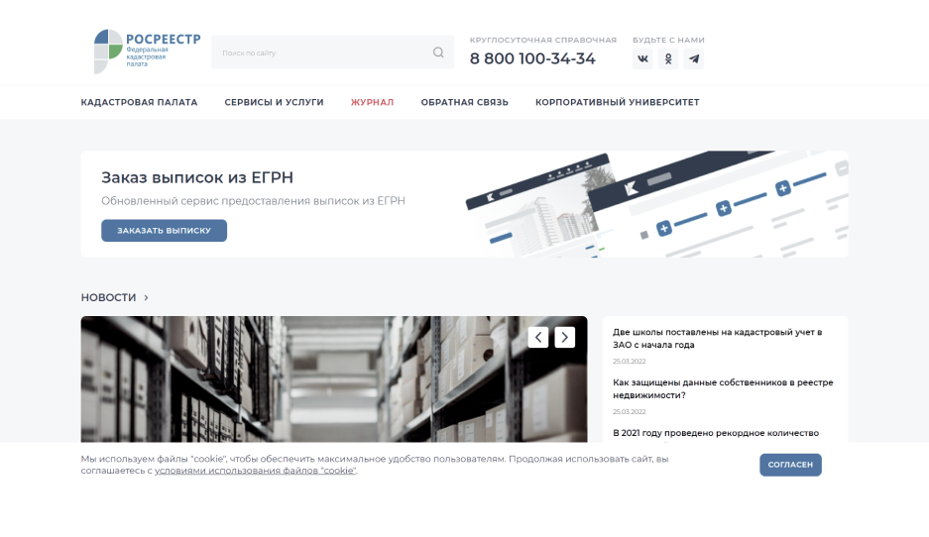Open the Telegram channel icon
This screenshot has height=537, width=929.
click(694, 58)
